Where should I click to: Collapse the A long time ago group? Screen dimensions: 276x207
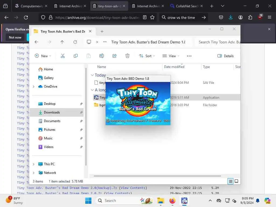click(x=92, y=90)
